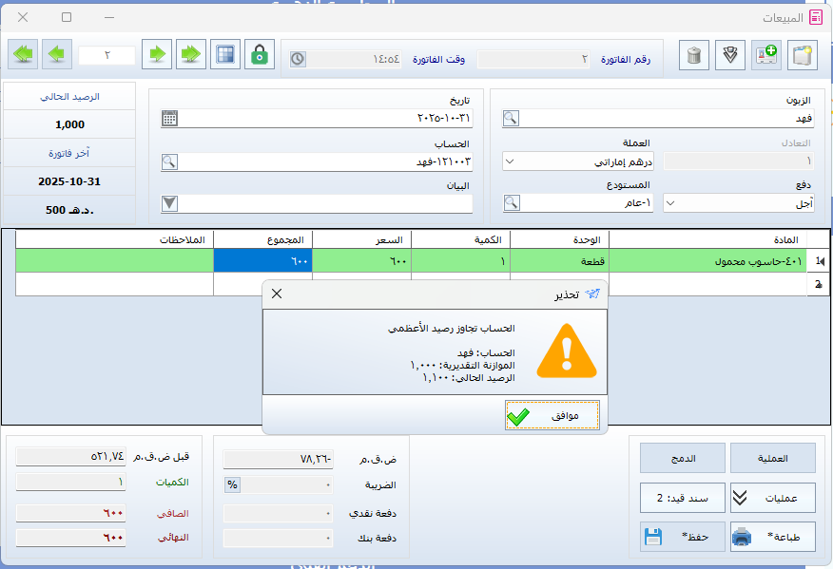Open the عمليات operations menu button

pos(772,497)
